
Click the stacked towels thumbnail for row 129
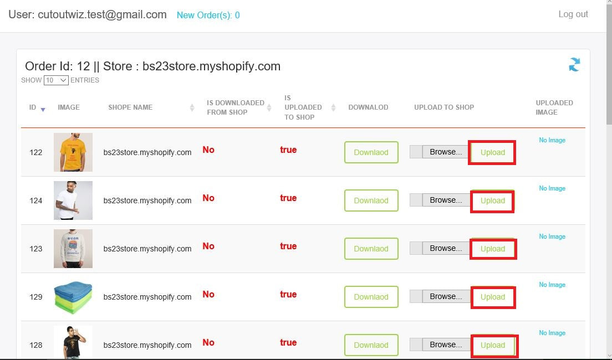73,297
